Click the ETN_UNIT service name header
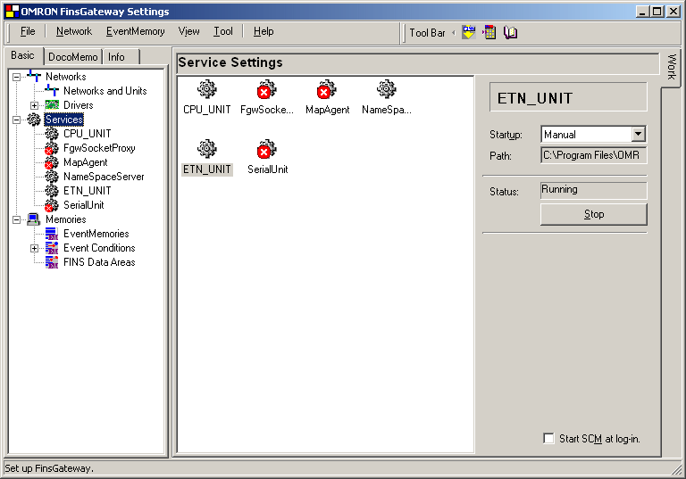This screenshot has height=479, width=686. point(568,97)
